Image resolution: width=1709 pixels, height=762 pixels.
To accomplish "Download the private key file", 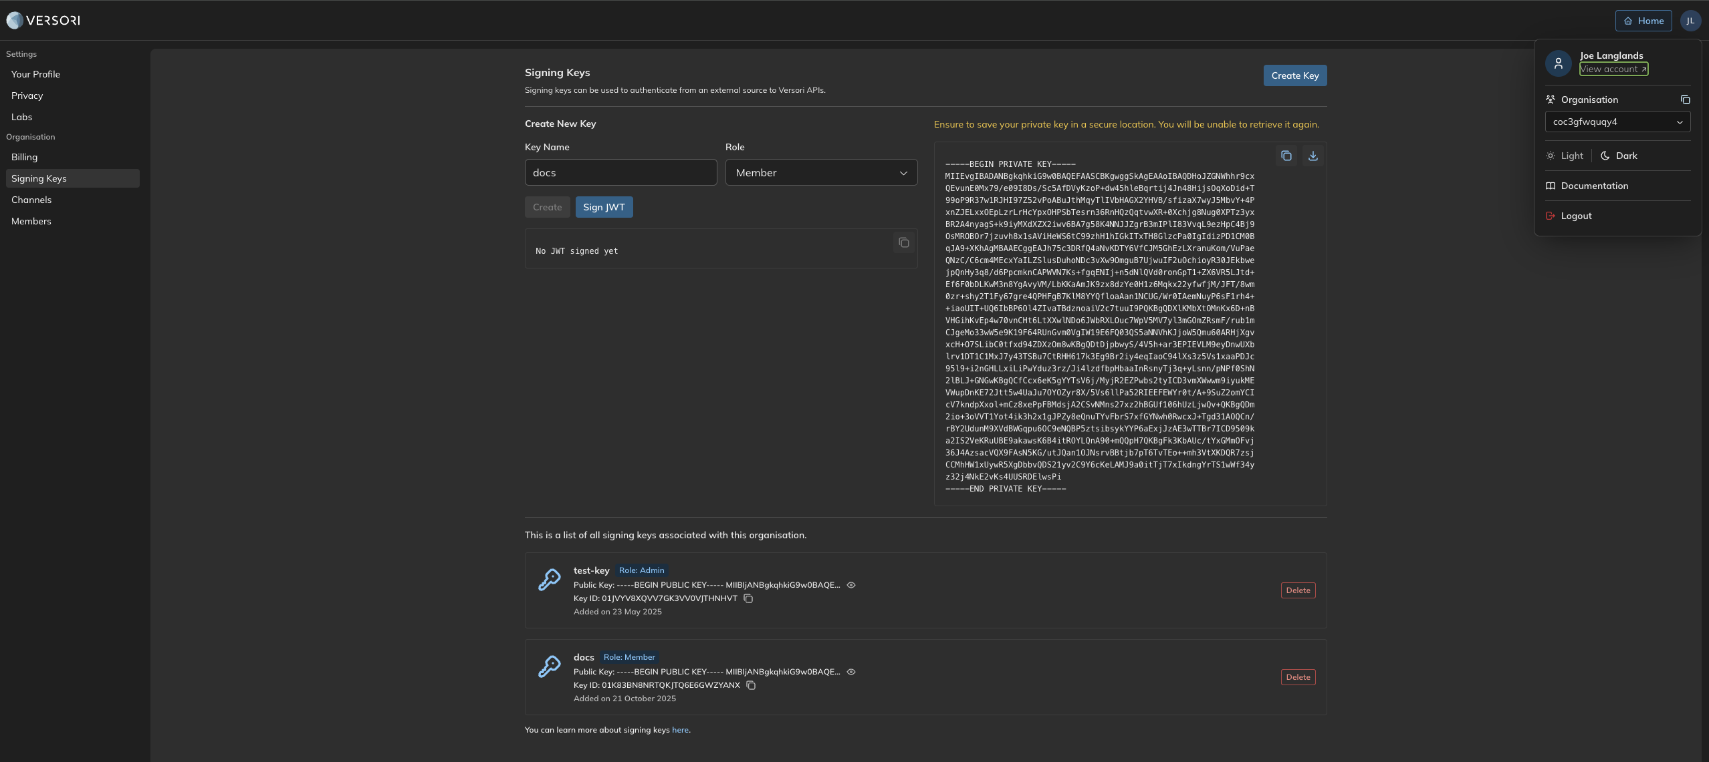I will click(x=1313, y=156).
